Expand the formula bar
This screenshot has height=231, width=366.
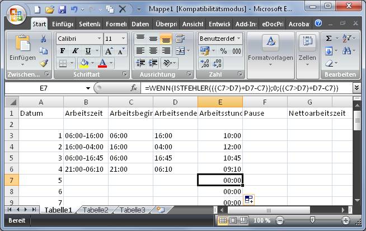pyautogui.click(x=356, y=88)
